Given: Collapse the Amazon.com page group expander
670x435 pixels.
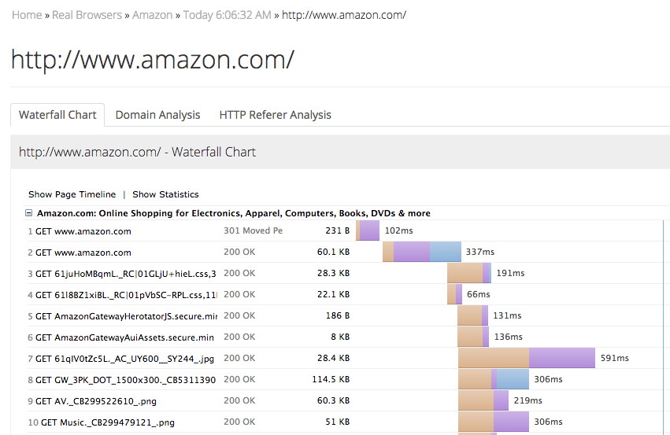Looking at the screenshot, I should [29, 213].
